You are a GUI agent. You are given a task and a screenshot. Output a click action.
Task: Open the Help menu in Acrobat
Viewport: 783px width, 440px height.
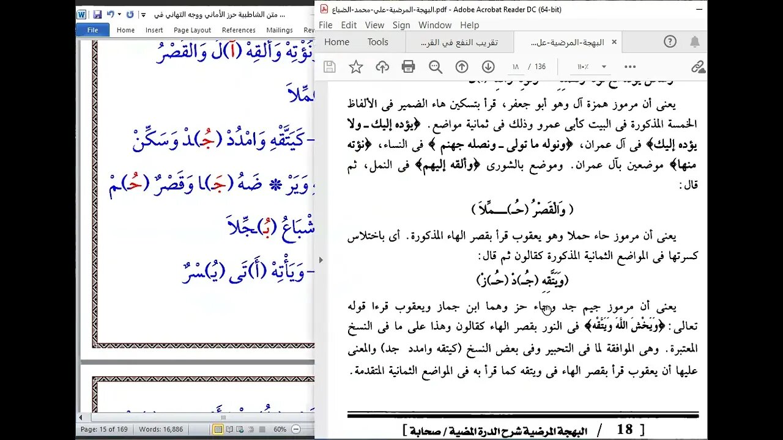tap(469, 25)
